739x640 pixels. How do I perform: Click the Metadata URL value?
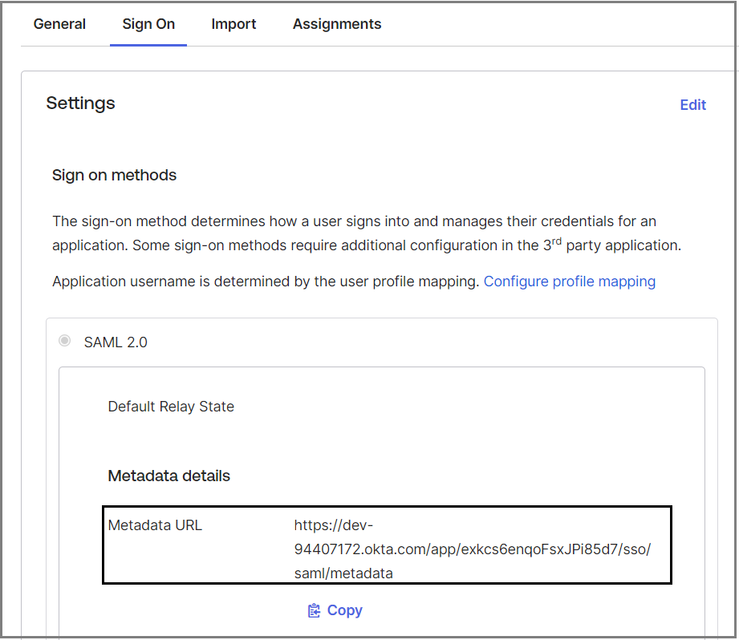point(473,549)
